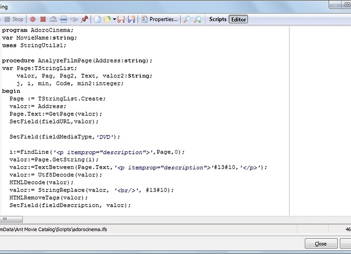
Task: Clear all breakpoints with the red X icon
Action: coord(43,19)
